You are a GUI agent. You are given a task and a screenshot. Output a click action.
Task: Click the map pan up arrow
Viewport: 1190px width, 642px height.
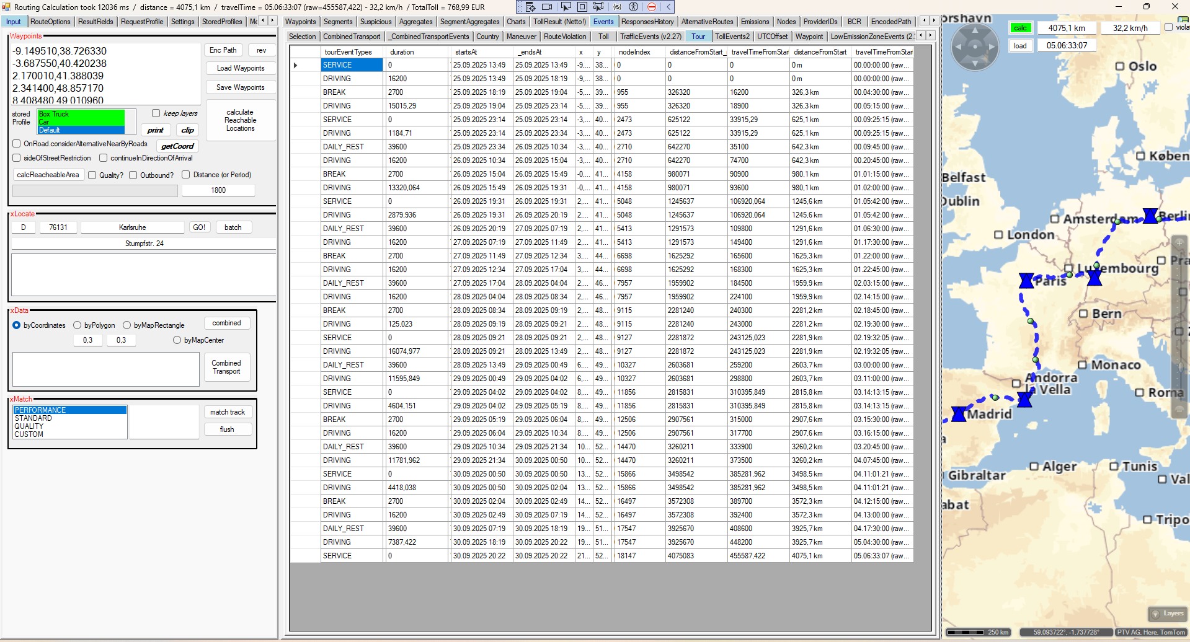pos(975,31)
